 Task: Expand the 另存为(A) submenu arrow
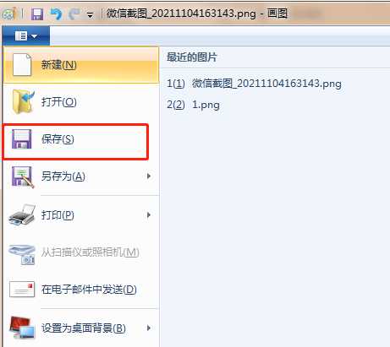(149, 176)
